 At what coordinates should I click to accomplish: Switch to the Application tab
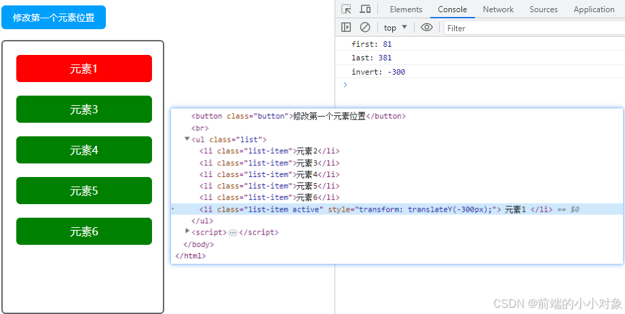594,9
